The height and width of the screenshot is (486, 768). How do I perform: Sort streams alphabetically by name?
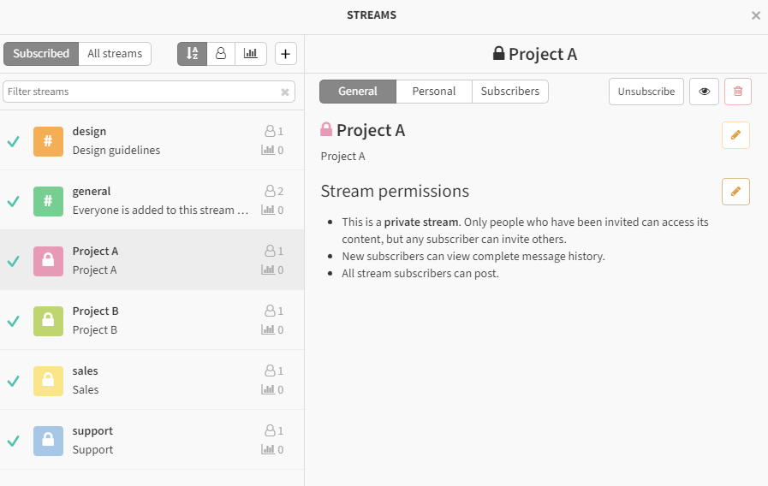pos(192,53)
